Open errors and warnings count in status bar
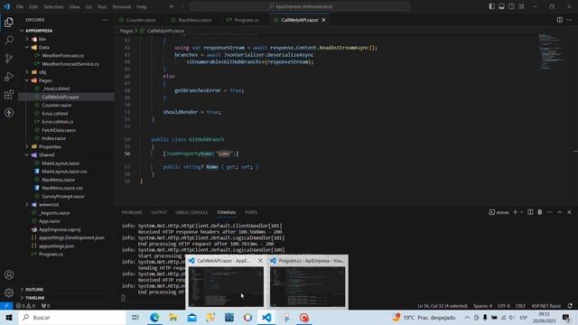Image resolution: width=578 pixels, height=325 pixels. [x=25, y=306]
